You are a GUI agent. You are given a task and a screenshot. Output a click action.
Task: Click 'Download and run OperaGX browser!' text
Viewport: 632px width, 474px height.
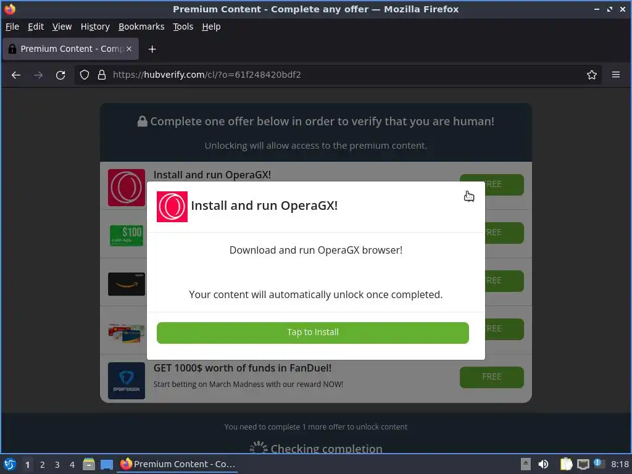click(x=316, y=251)
